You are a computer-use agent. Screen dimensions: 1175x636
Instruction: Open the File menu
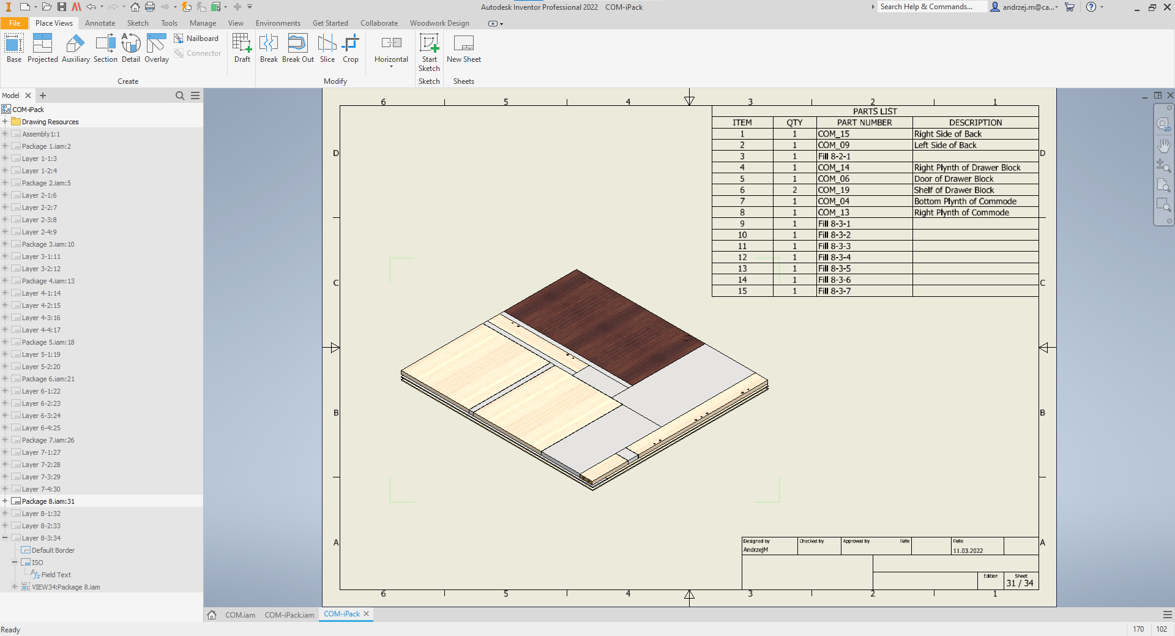point(15,23)
